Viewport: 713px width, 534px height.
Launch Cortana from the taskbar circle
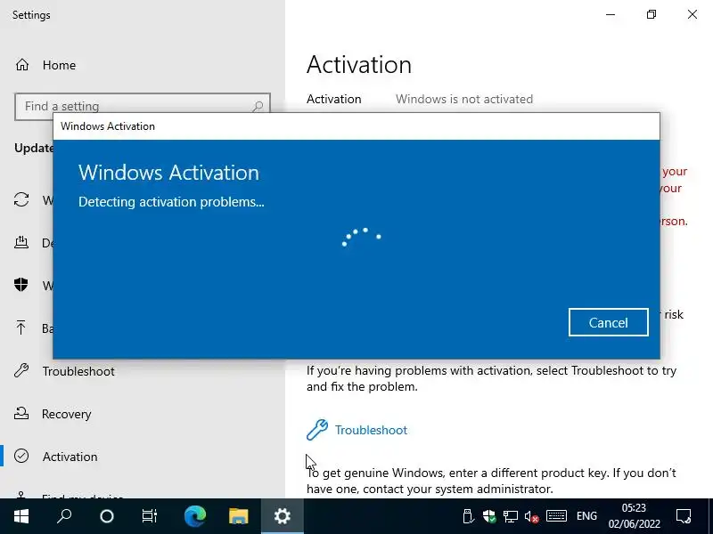coord(107,516)
